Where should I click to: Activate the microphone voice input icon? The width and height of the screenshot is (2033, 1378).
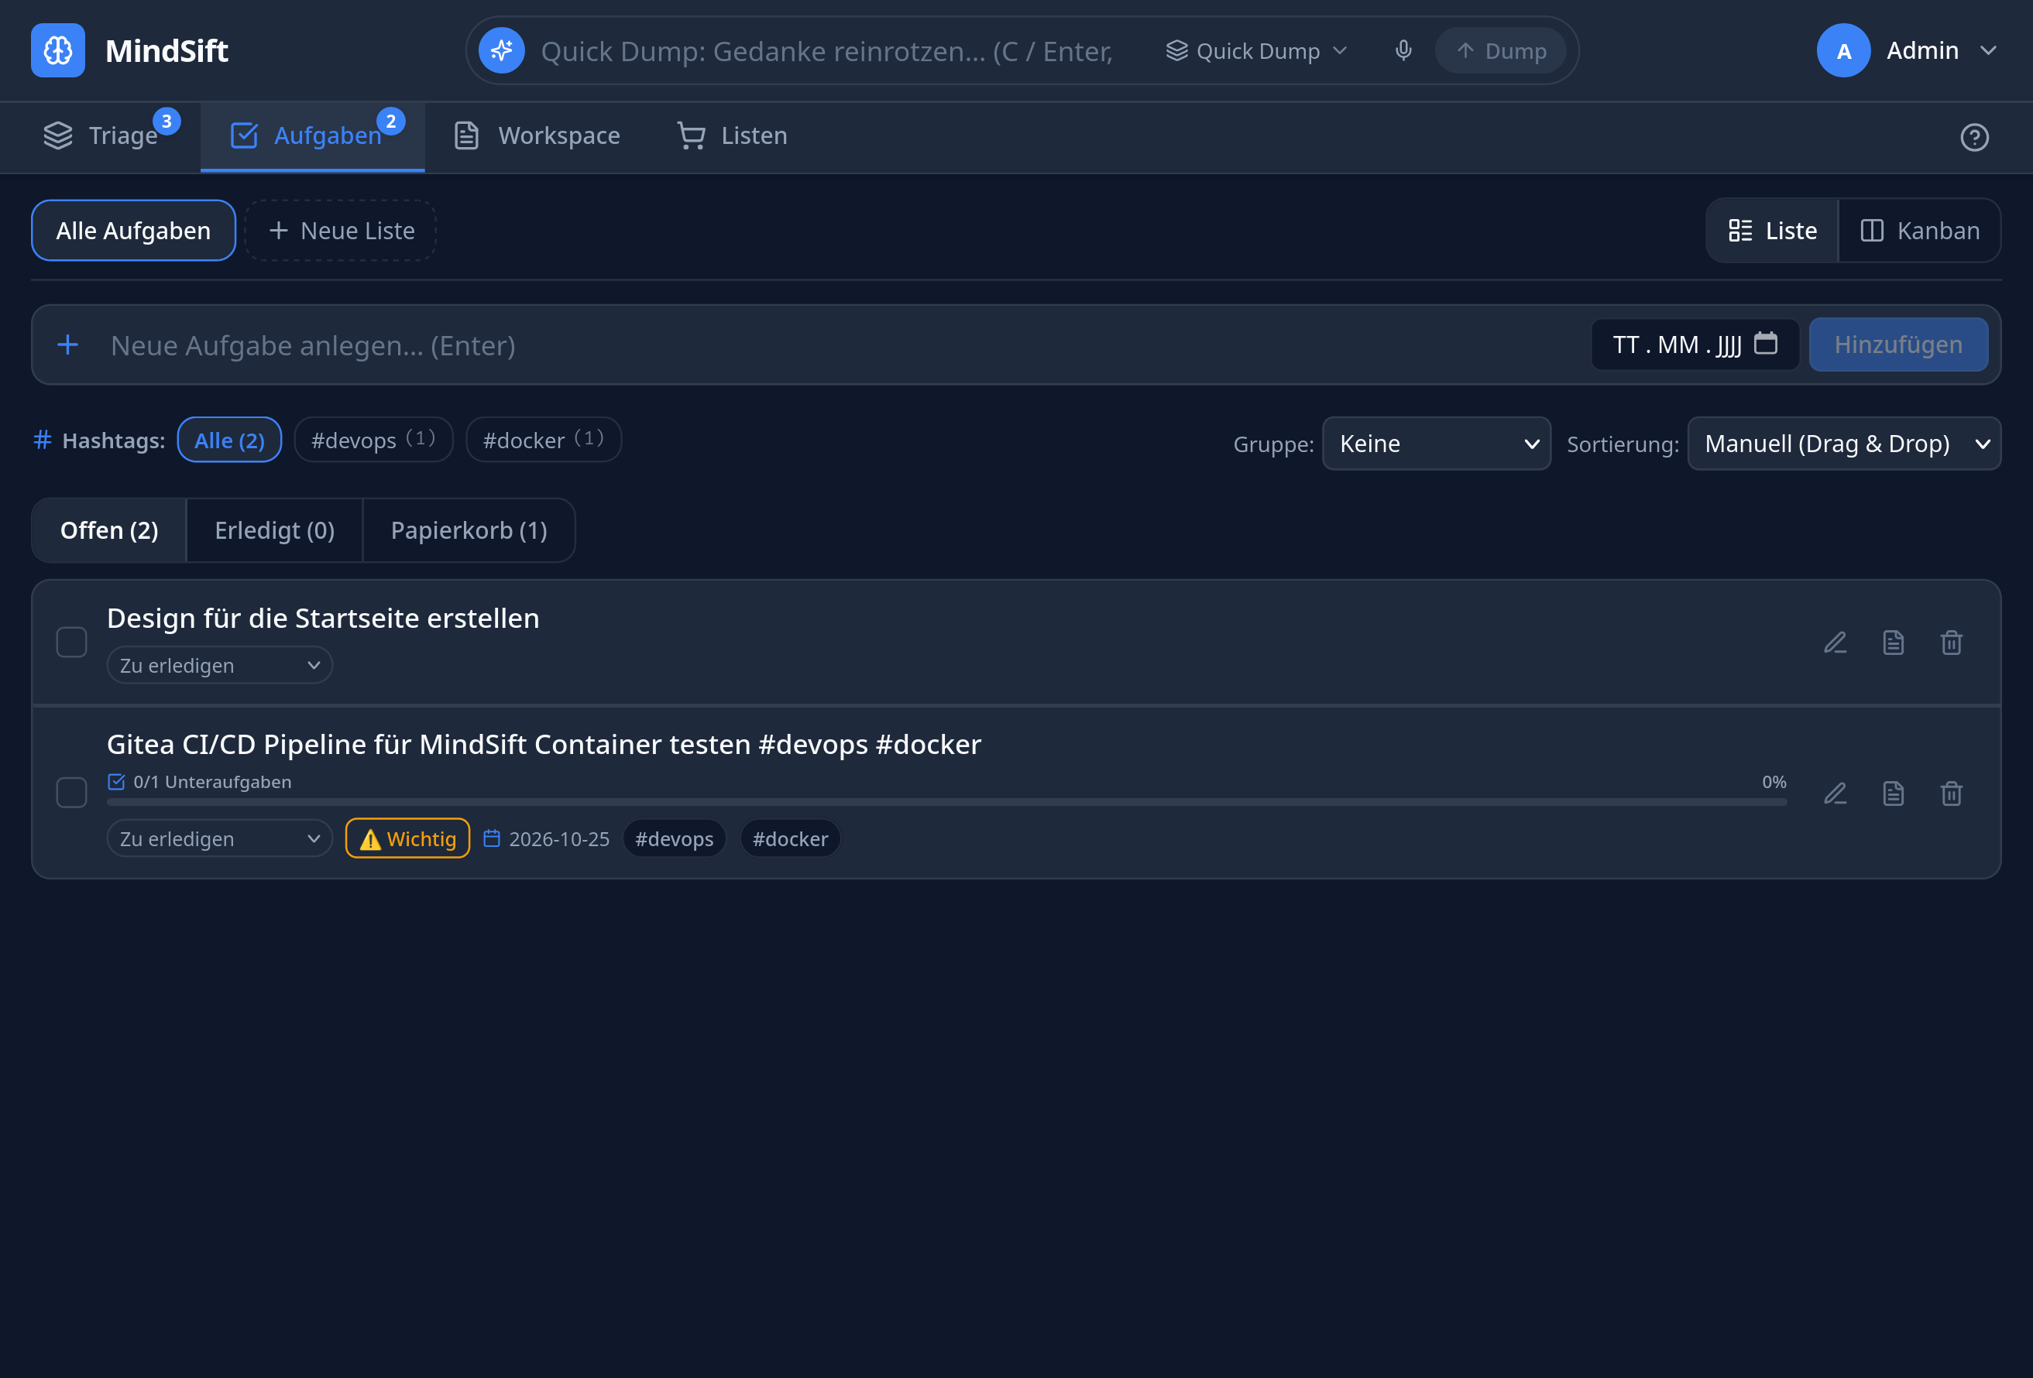click(x=1403, y=51)
